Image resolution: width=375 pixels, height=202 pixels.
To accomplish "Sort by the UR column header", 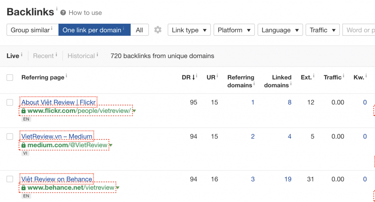I will 211,77.
